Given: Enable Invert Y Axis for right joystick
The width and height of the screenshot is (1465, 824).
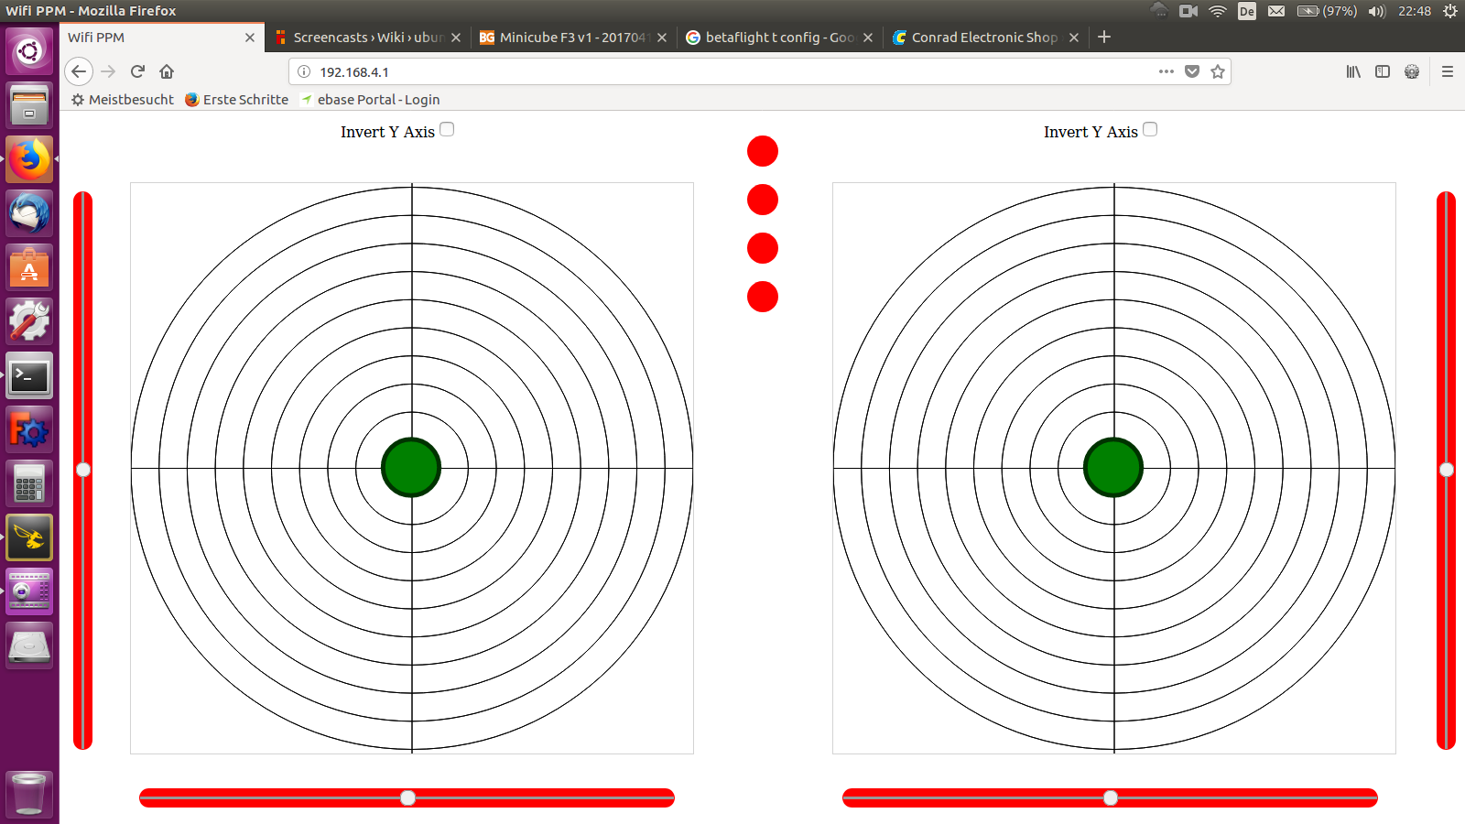Looking at the screenshot, I should pos(1150,129).
